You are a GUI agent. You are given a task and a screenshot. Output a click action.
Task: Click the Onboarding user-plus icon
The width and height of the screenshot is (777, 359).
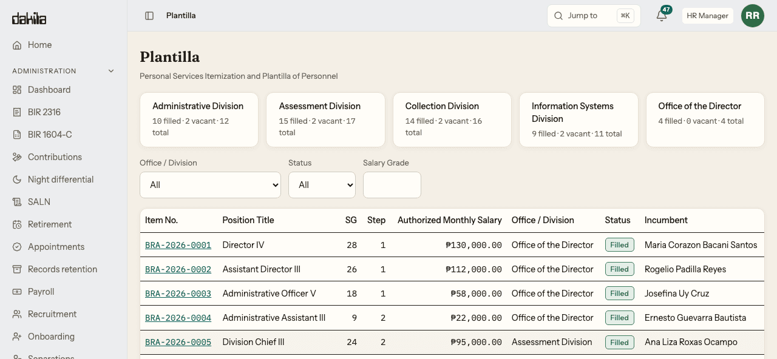coord(17,337)
